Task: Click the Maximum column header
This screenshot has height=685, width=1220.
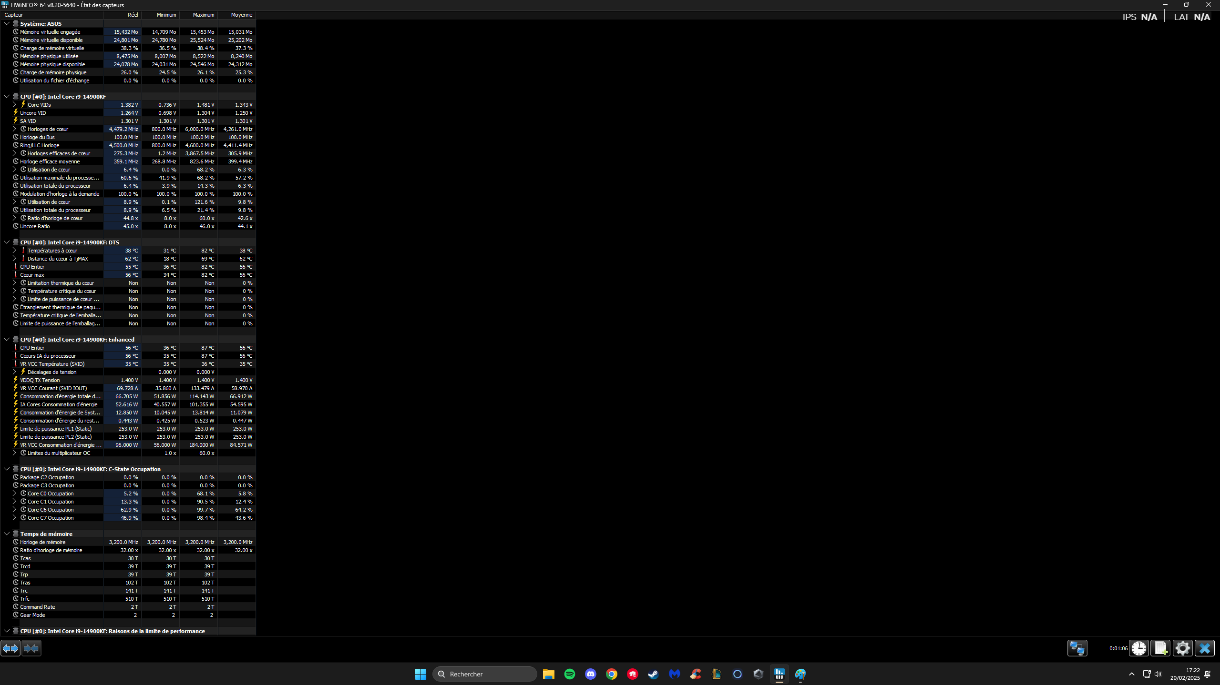Action: coord(203,15)
